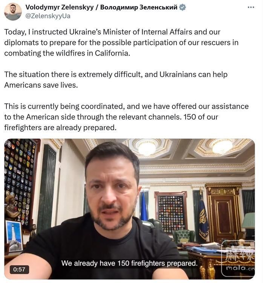Screen dimensions: 264x283
Task: Click the Cyrillic name Володимир Зеленський
Action: 139,8
